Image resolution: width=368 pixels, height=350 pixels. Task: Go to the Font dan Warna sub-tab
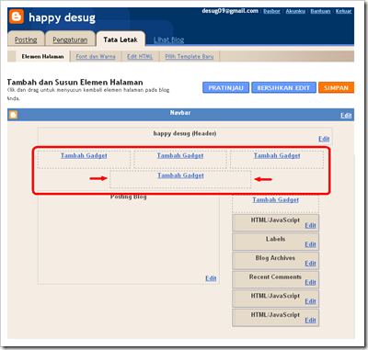click(96, 56)
